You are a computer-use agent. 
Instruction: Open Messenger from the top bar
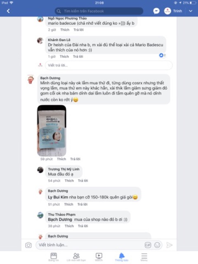(156, 11)
